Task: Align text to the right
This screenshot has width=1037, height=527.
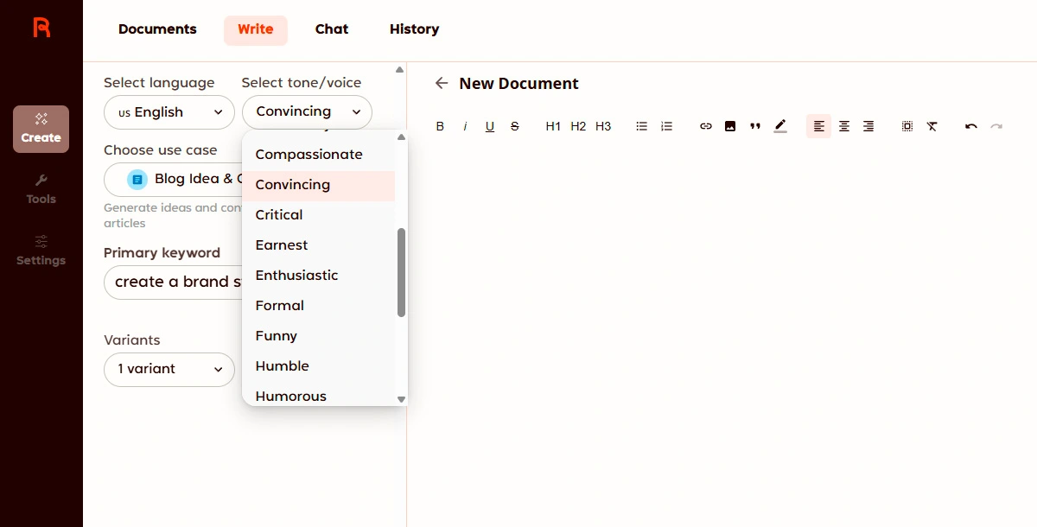Action: click(868, 126)
